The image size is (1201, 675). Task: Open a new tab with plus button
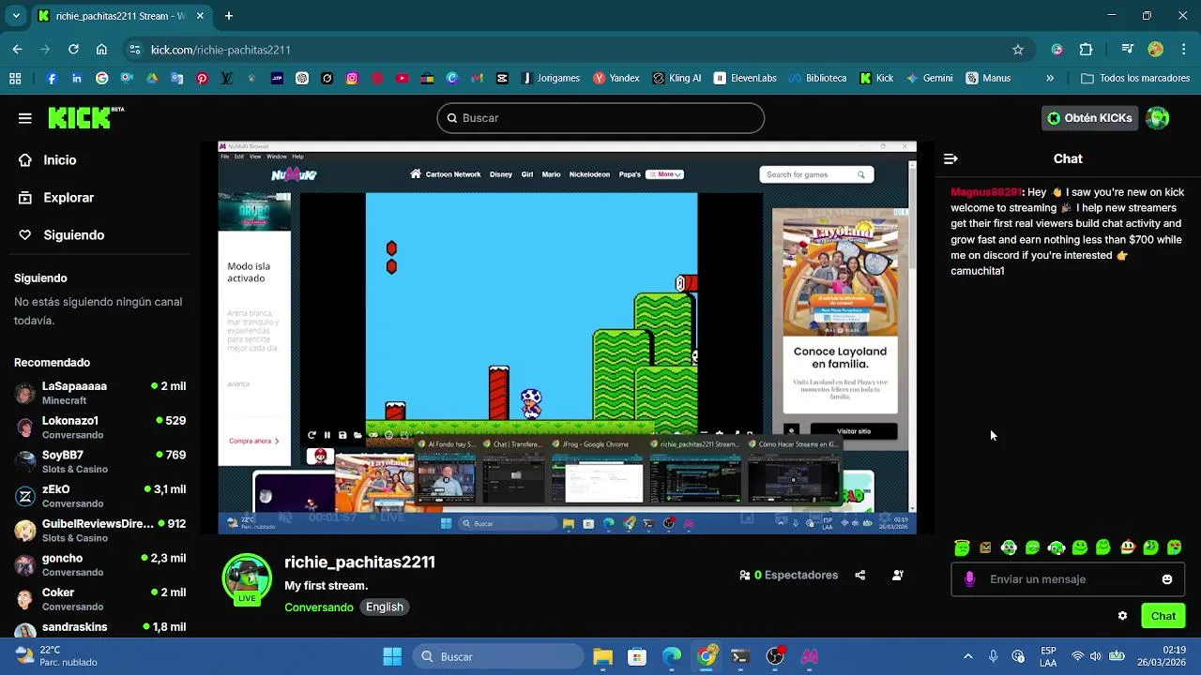pos(229,16)
